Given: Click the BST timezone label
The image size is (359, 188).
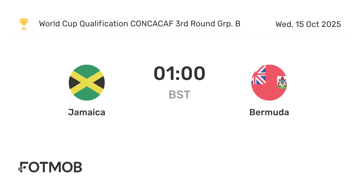Looking at the screenshot, I should click(x=180, y=95).
